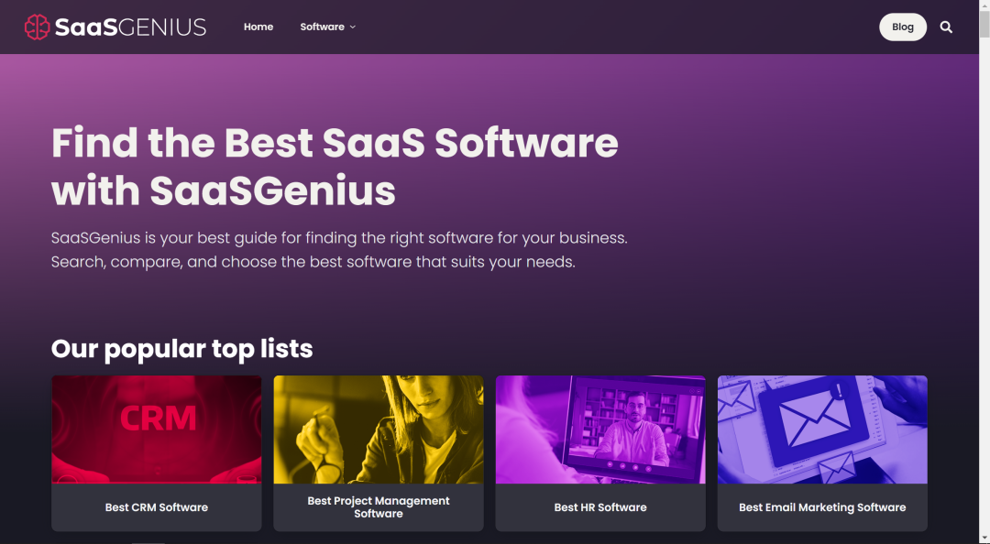Click the 'Our popular top lists' heading
Viewport: 990px width, 544px height.
[x=181, y=348]
